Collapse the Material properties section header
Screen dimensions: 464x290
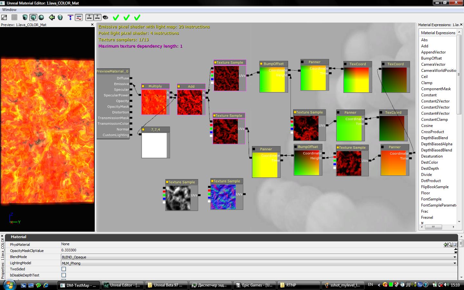tap(18, 237)
